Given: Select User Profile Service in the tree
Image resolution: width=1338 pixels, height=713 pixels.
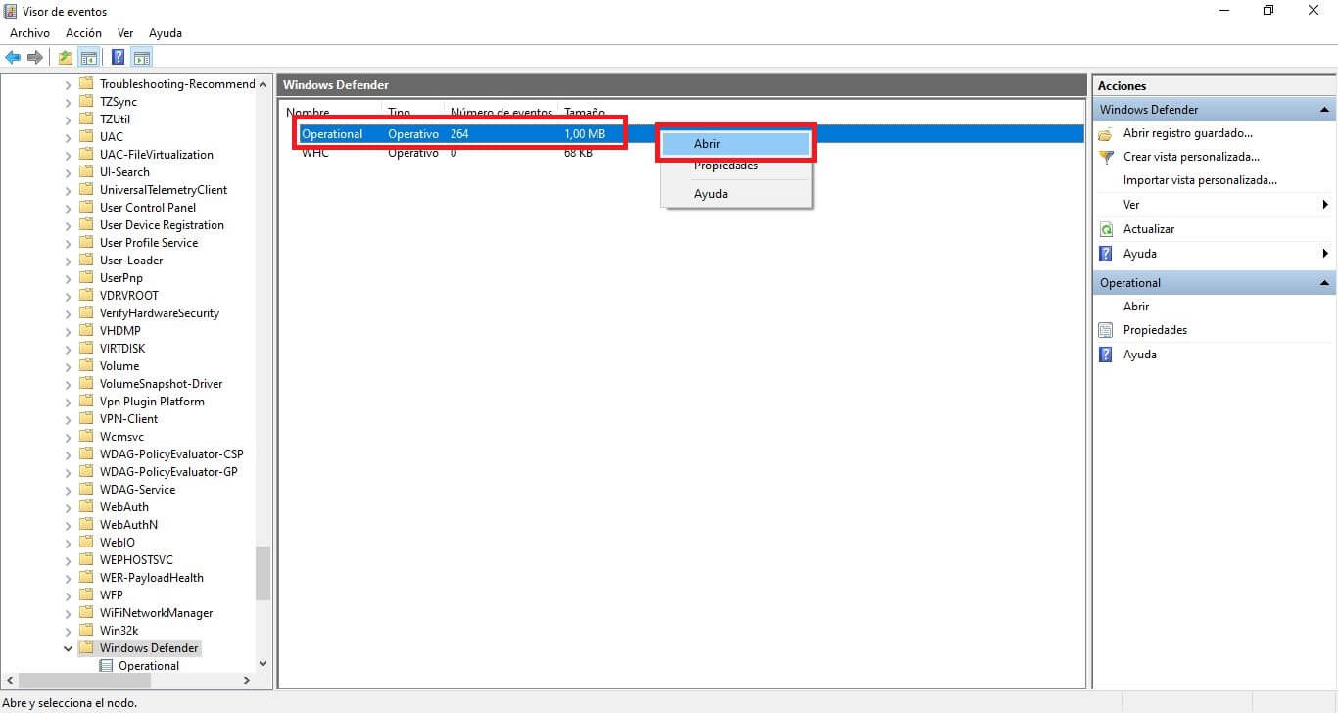Looking at the screenshot, I should pyautogui.click(x=149, y=243).
